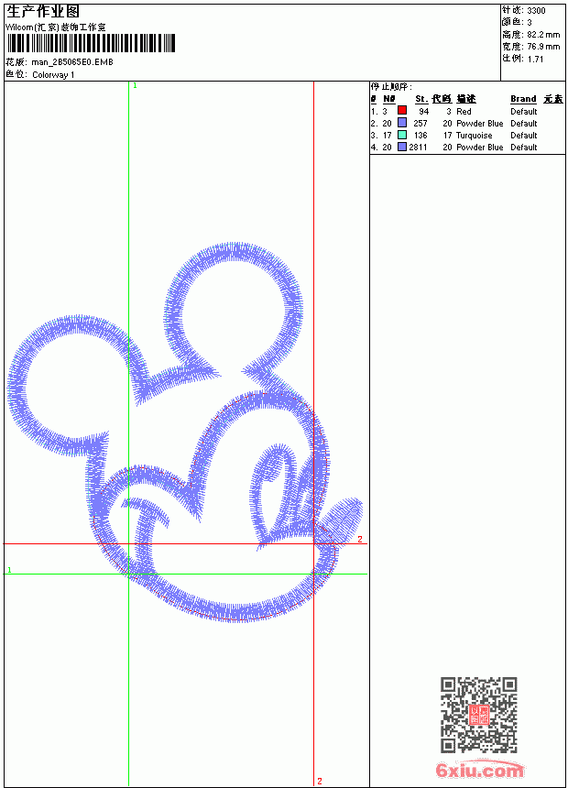
Task: Open the 6xiu.com watermark link
Action: [x=479, y=770]
